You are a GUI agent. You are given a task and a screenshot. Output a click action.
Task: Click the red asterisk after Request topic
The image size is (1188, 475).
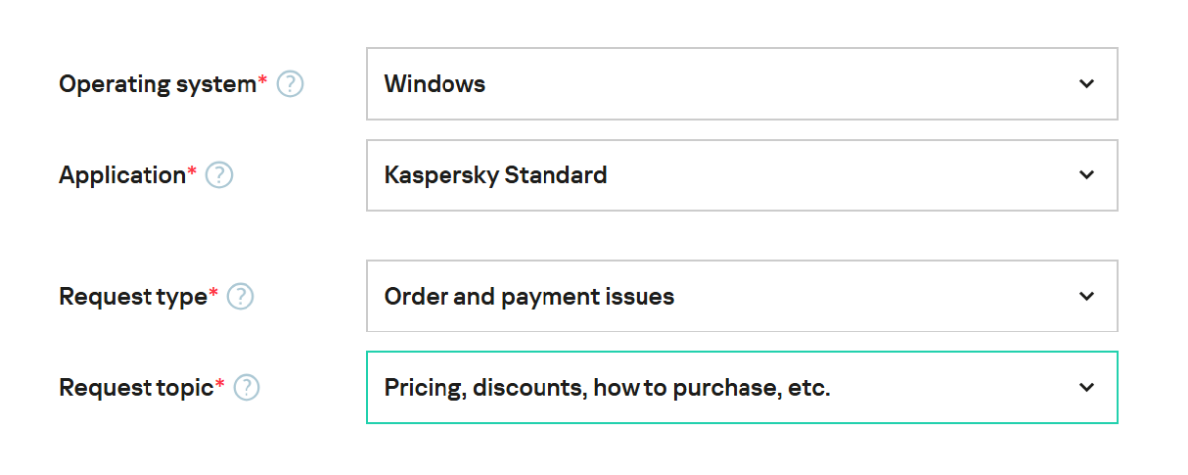[x=220, y=384]
